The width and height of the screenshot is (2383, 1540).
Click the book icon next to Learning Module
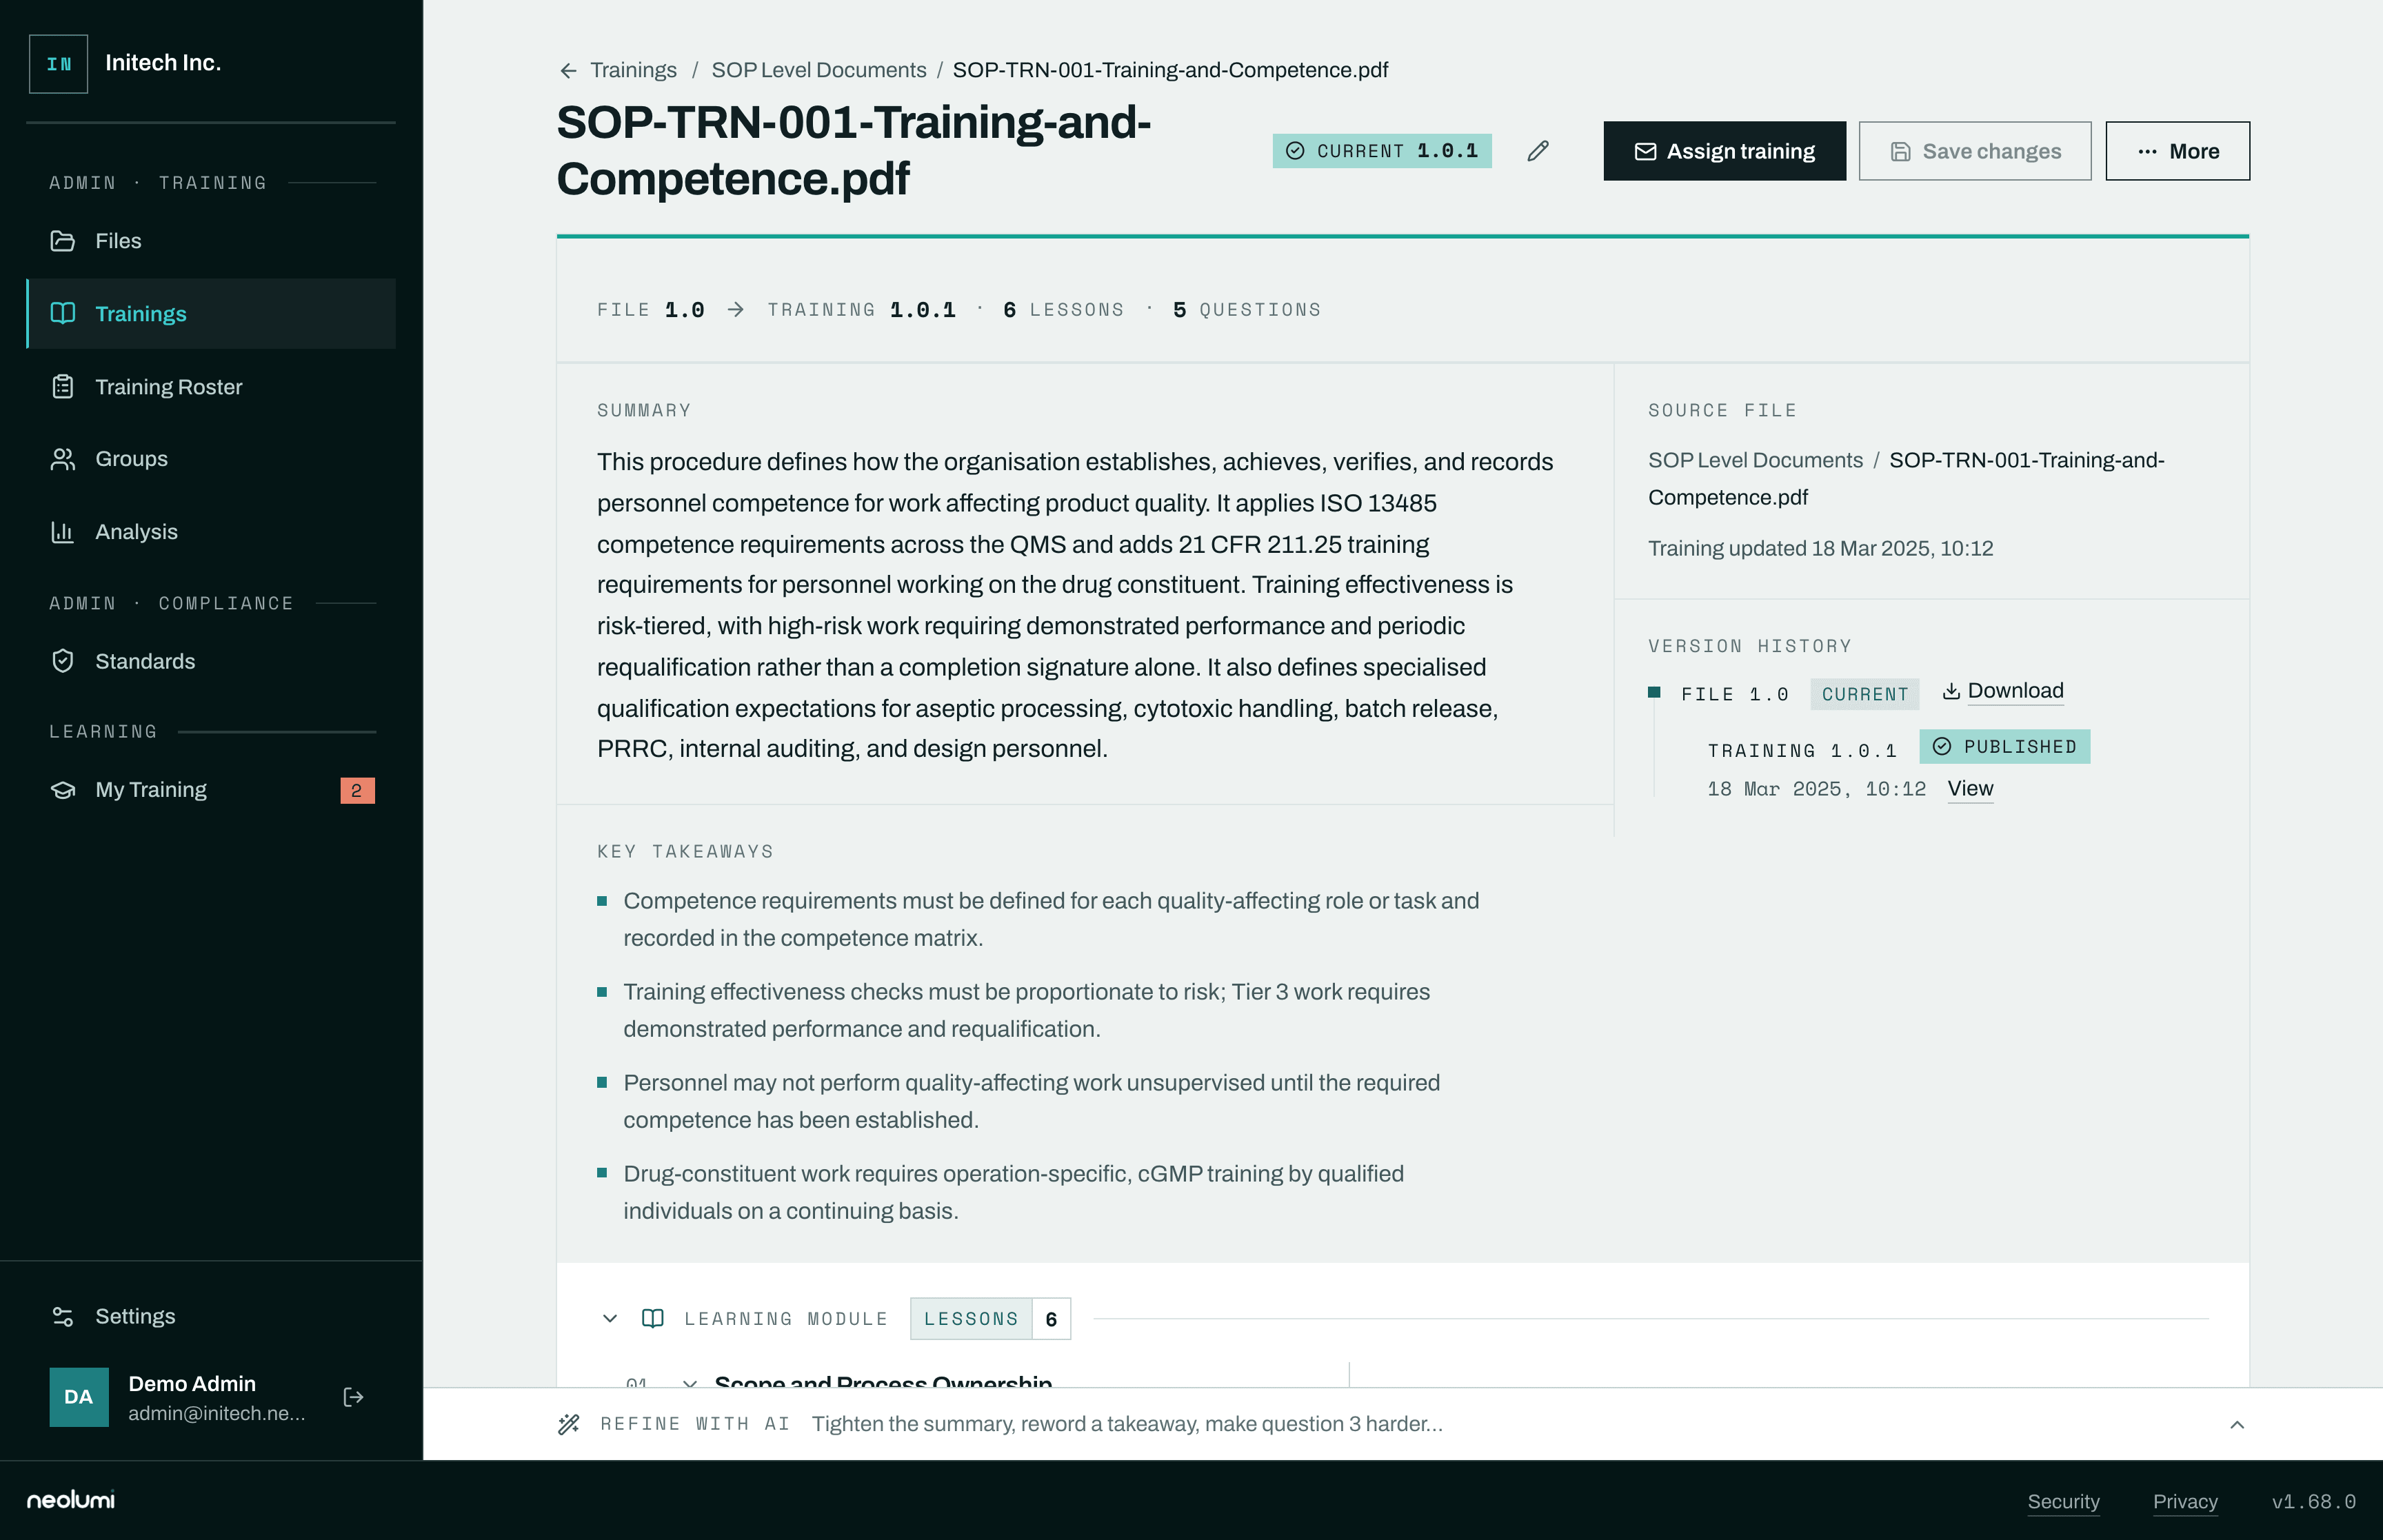[653, 1319]
